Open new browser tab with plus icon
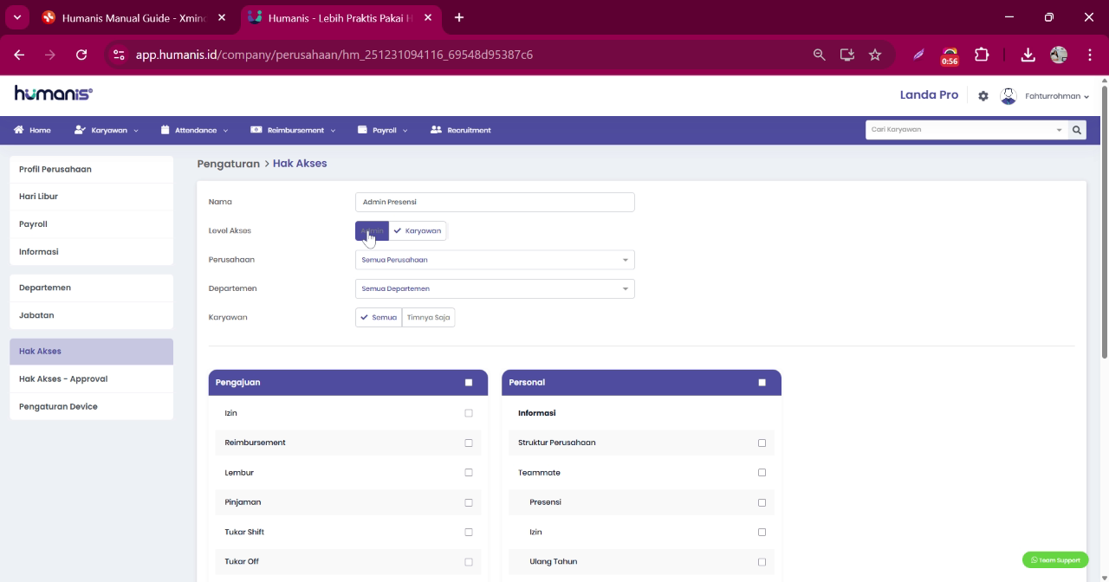 (x=459, y=17)
